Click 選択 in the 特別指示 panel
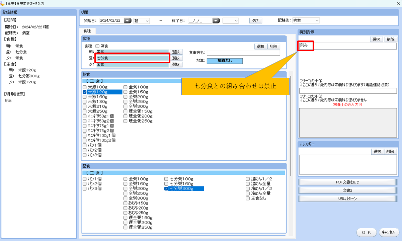The height and width of the screenshot is (241, 402). pyautogui.click(x=377, y=39)
